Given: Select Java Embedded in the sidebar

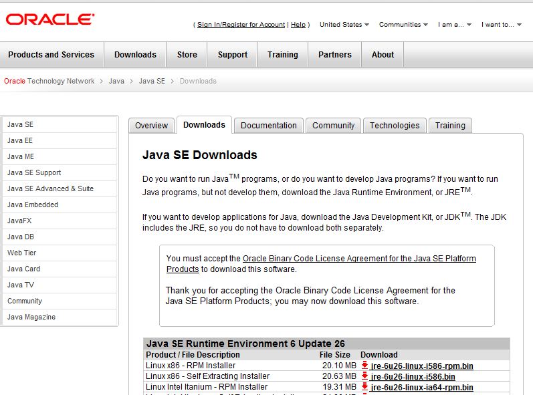Looking at the screenshot, I should click(60, 205).
